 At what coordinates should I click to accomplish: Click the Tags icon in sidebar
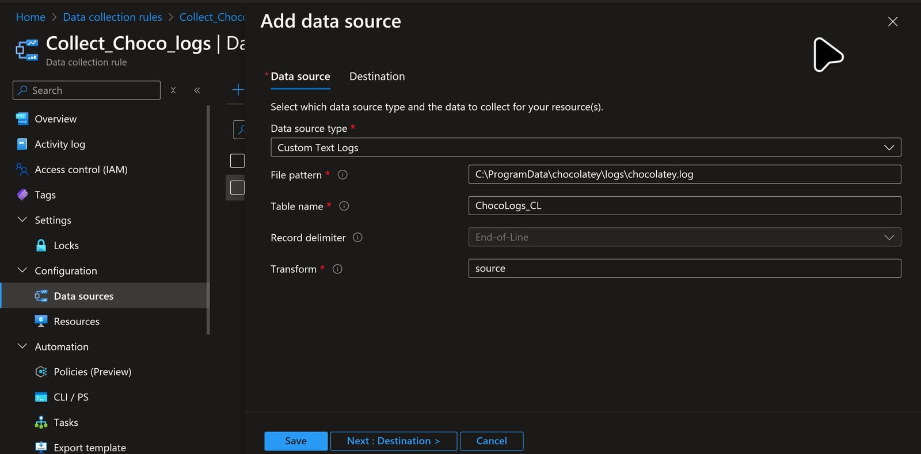click(22, 194)
